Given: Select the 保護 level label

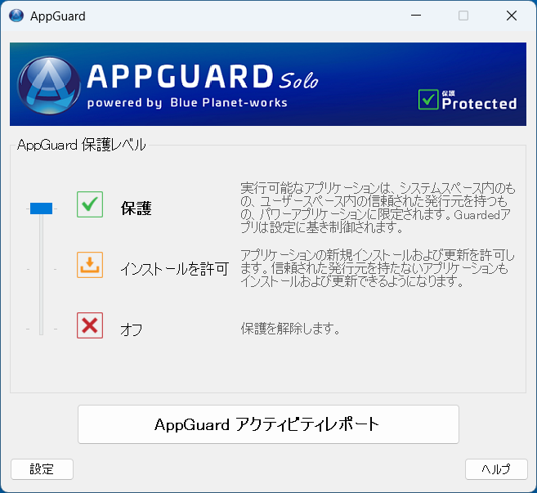Looking at the screenshot, I should click(136, 208).
